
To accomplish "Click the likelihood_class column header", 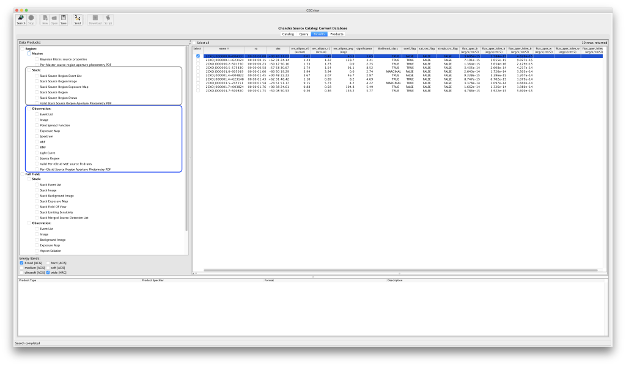I will click(x=388, y=50).
